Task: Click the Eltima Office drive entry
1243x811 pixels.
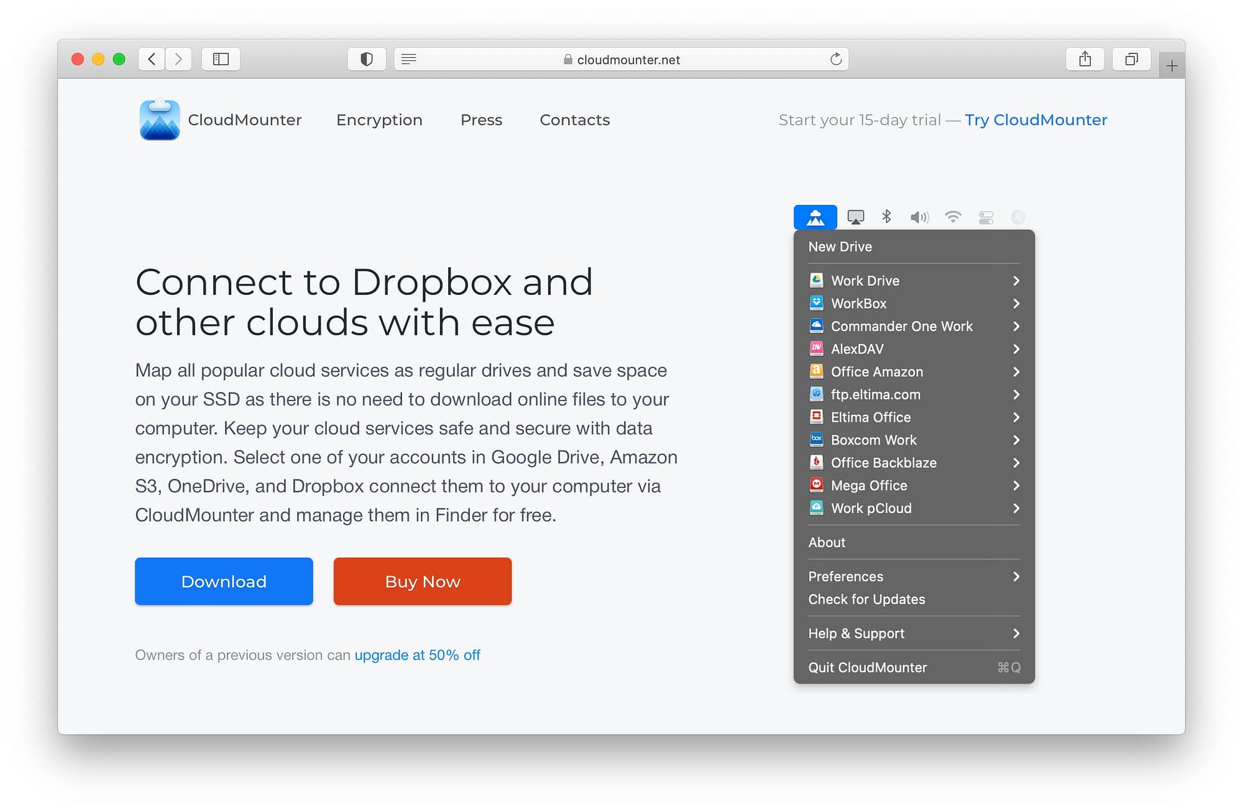Action: pyautogui.click(x=914, y=417)
